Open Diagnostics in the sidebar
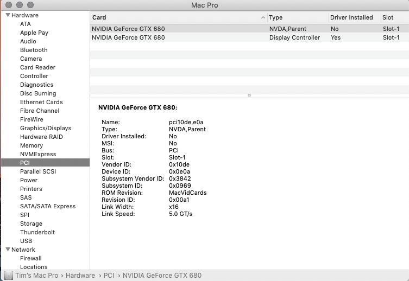This screenshot has height=281, width=409. pos(36,85)
